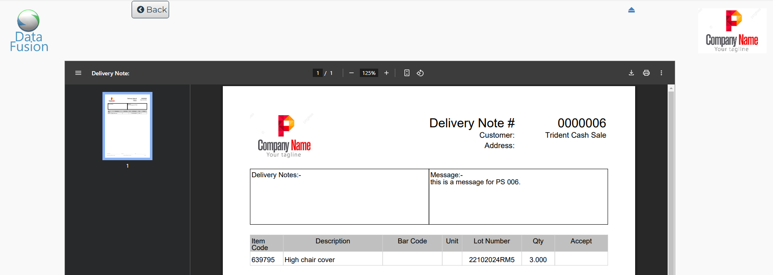This screenshot has height=275, width=773.
Task: Click the High chair cover item row
Action: pyautogui.click(x=309, y=260)
